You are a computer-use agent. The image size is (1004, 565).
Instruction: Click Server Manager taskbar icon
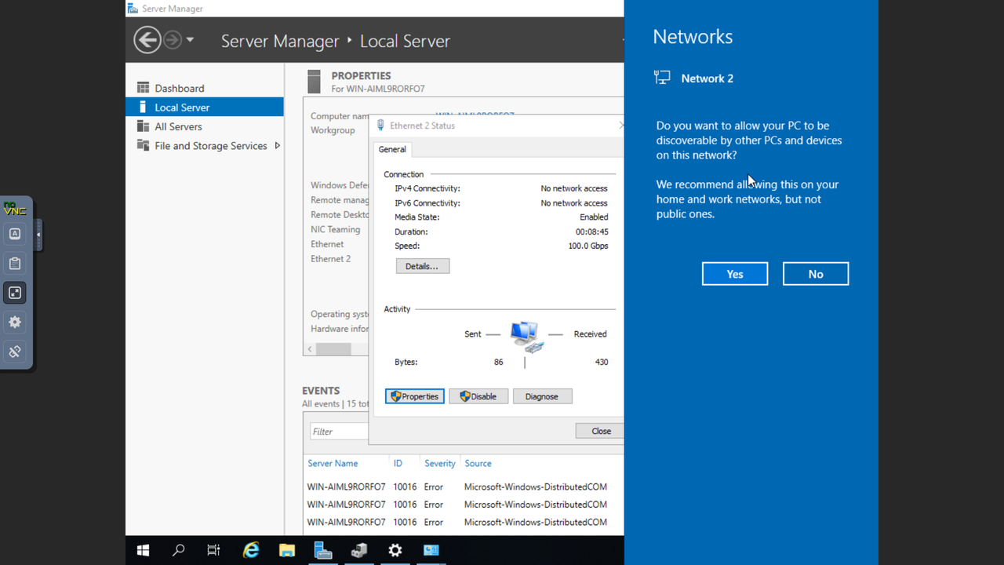pyautogui.click(x=323, y=550)
